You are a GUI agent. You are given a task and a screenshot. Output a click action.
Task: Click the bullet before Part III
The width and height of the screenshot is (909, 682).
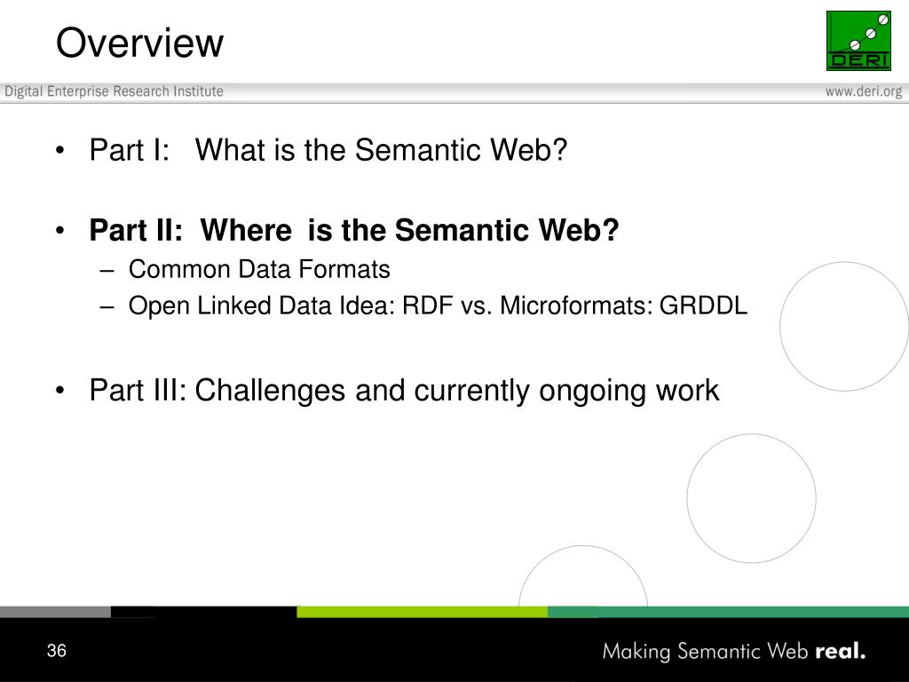[59, 391]
